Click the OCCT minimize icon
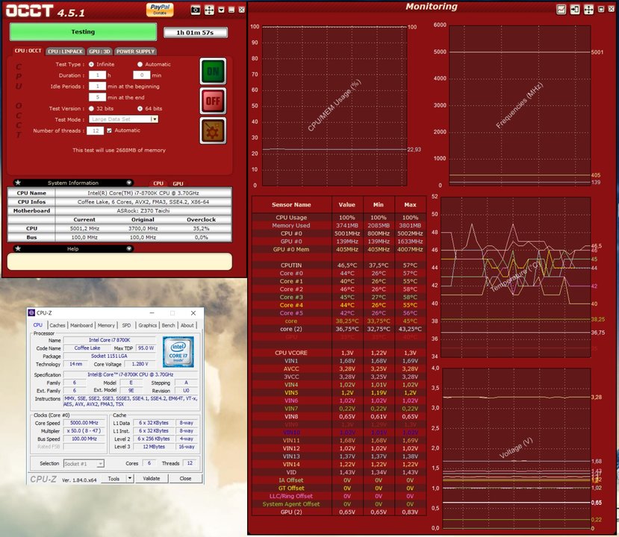 pos(231,10)
